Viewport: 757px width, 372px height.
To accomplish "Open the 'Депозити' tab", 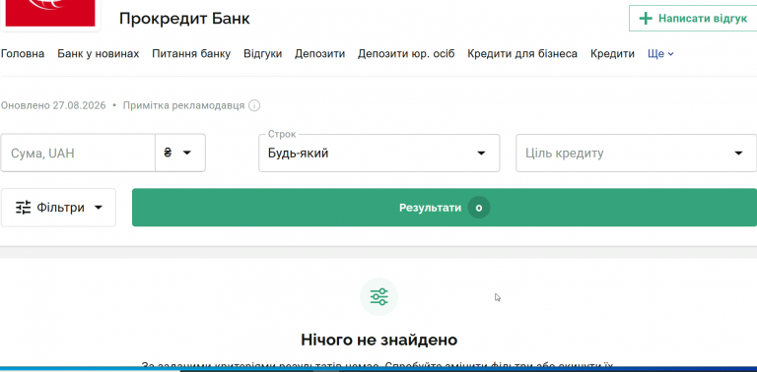I will (319, 53).
